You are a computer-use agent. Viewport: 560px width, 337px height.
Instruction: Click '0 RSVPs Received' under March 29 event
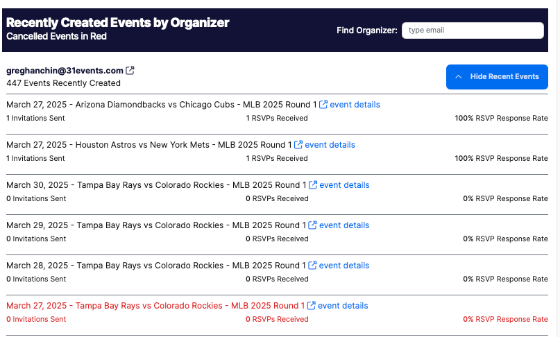(277, 239)
